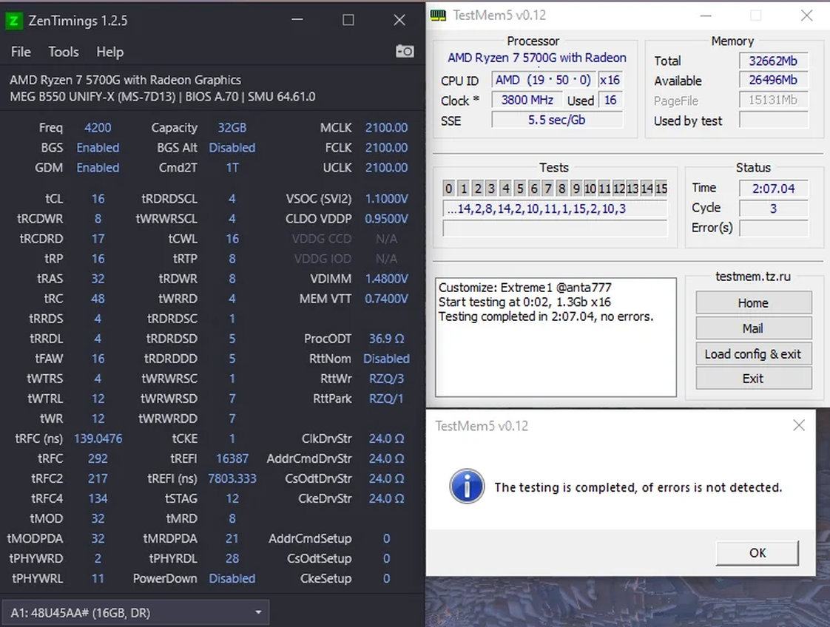Click the Capacity value 32GB
Viewport: 830px width, 627px height.
point(232,127)
